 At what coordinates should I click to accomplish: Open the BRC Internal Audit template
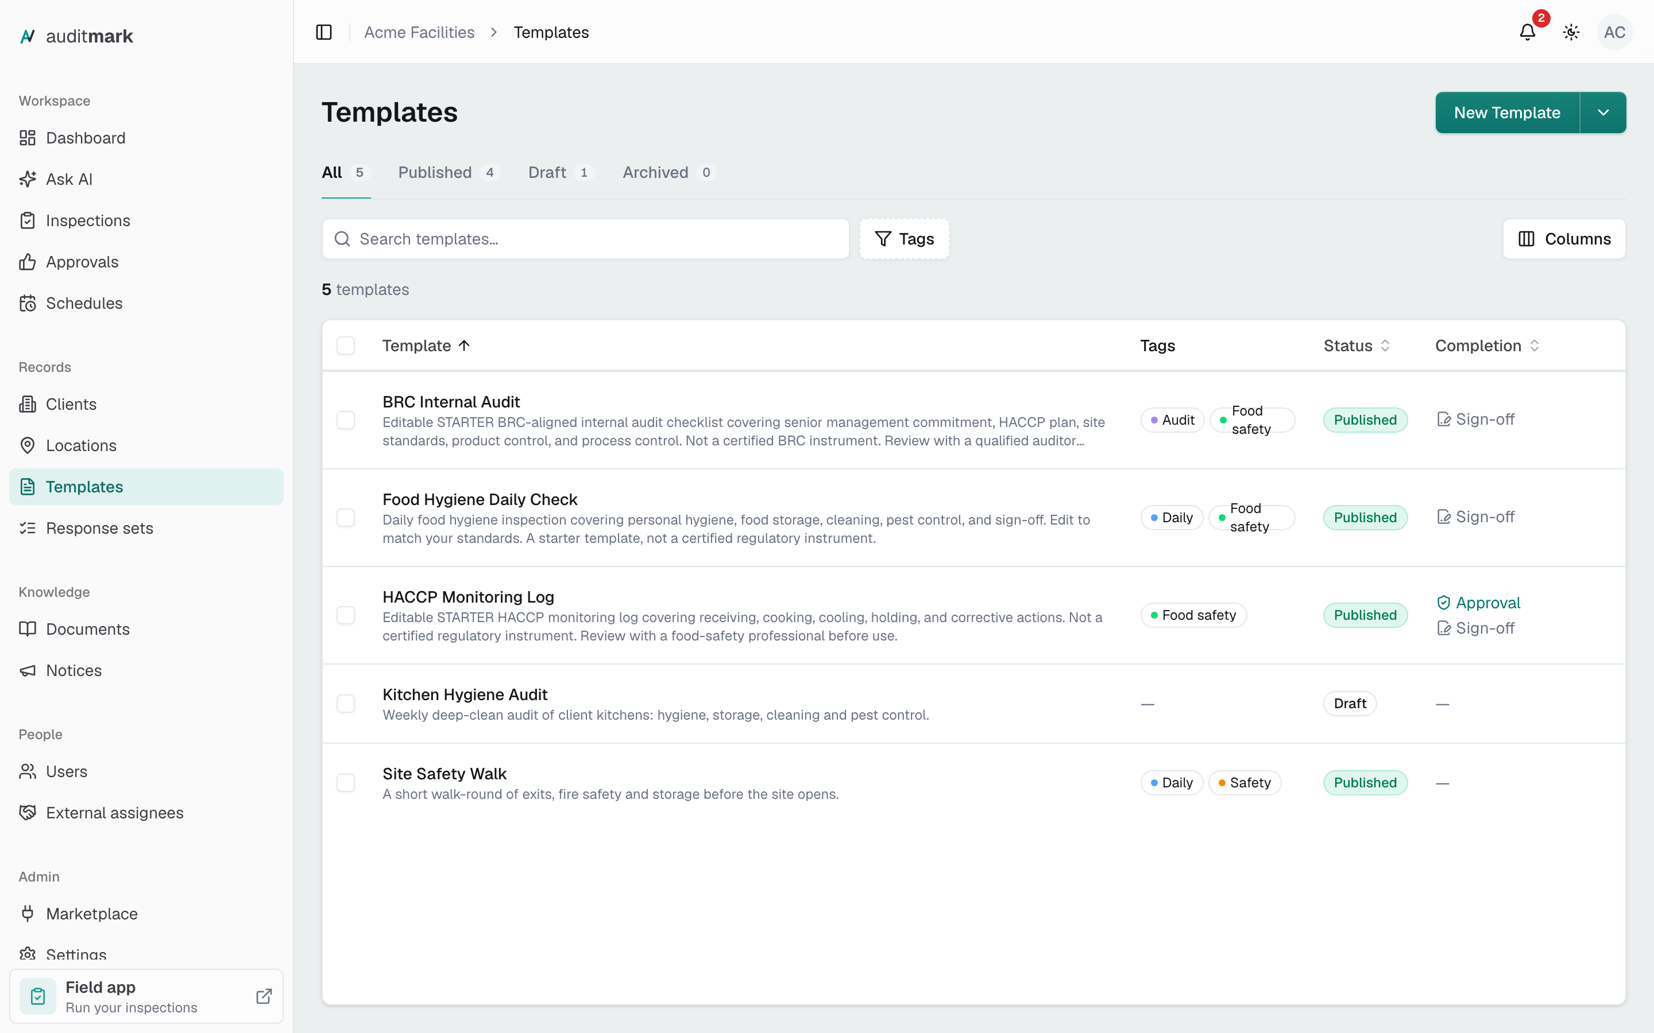(451, 402)
